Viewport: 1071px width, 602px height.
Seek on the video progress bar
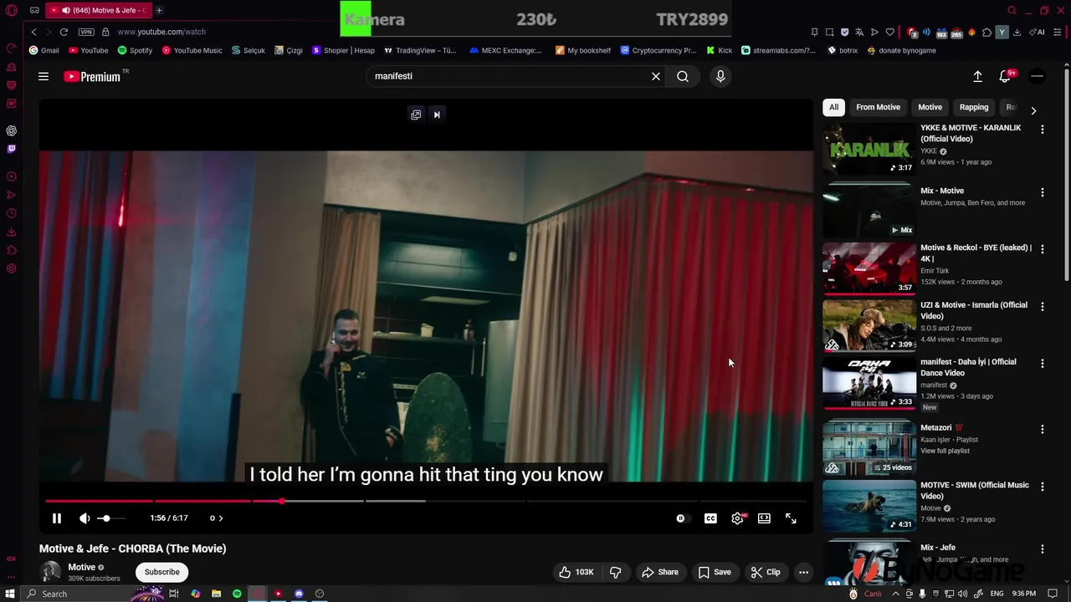point(426,501)
